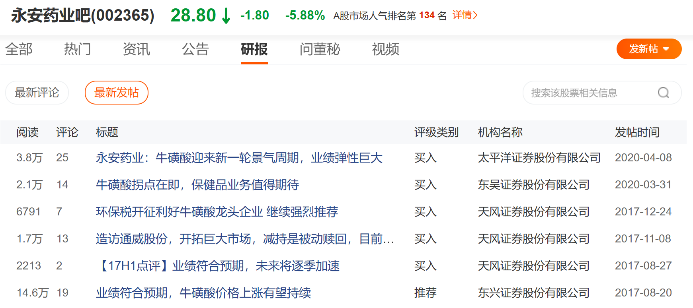Open the 发新帖 dropdown arrow
693x308 pixels.
(666, 49)
